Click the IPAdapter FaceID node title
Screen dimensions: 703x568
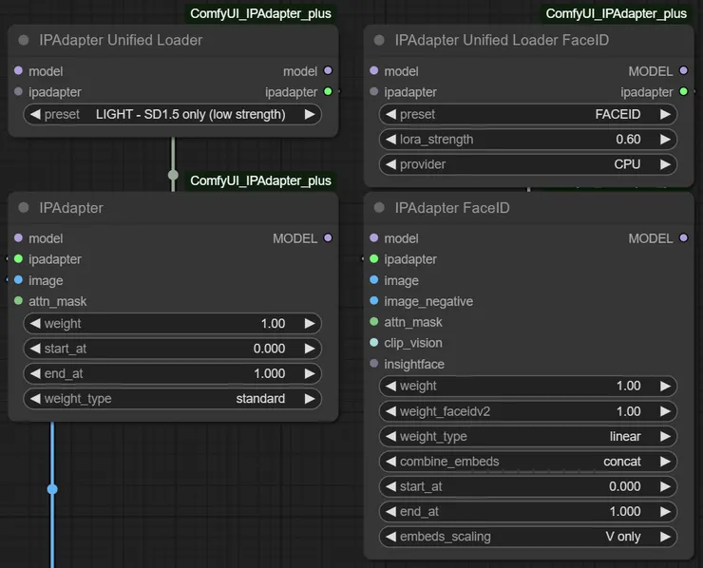(x=452, y=208)
